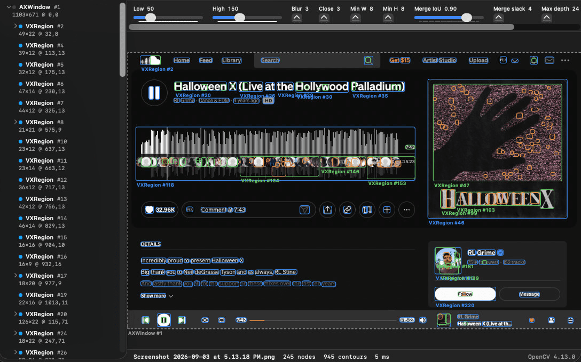Click the player bar progress track
Image resolution: width=581 pixels, height=362 pixels.
click(x=323, y=320)
